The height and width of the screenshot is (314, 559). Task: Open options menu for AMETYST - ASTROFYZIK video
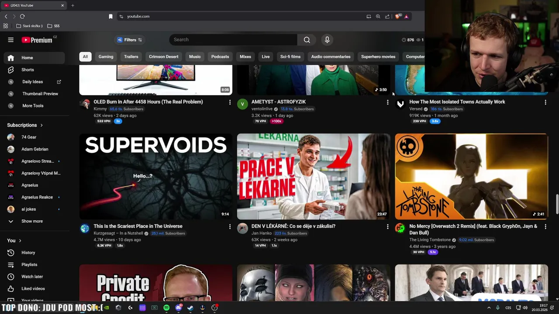click(x=387, y=102)
